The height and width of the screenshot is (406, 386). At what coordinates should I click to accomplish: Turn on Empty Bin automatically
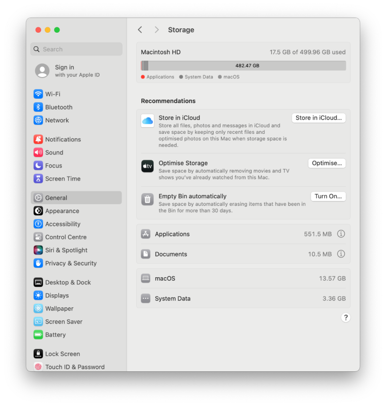point(328,196)
